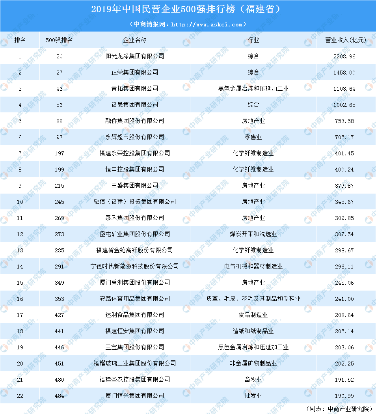Click the title 2019年中国民营企业500强排行榜（福建省）
376x414 pixels.
pyautogui.click(x=186, y=9)
